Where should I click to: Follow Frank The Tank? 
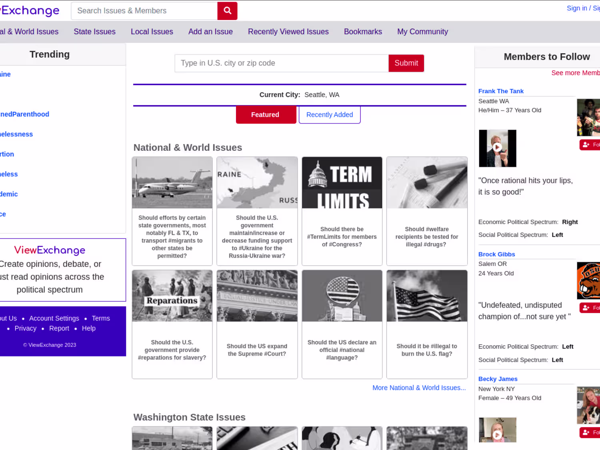point(590,145)
